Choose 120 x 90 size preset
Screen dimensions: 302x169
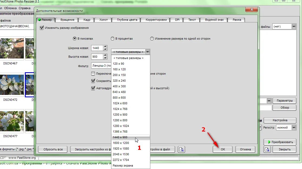[x=131, y=64]
